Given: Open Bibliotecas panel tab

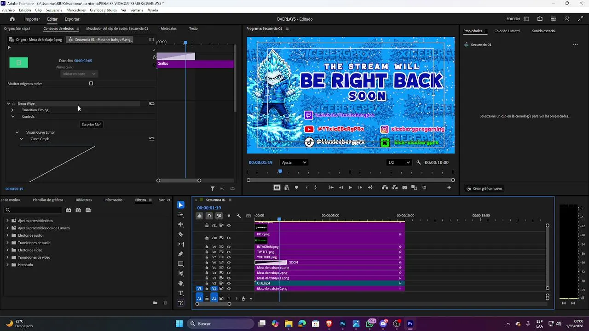Looking at the screenshot, I should tap(84, 200).
